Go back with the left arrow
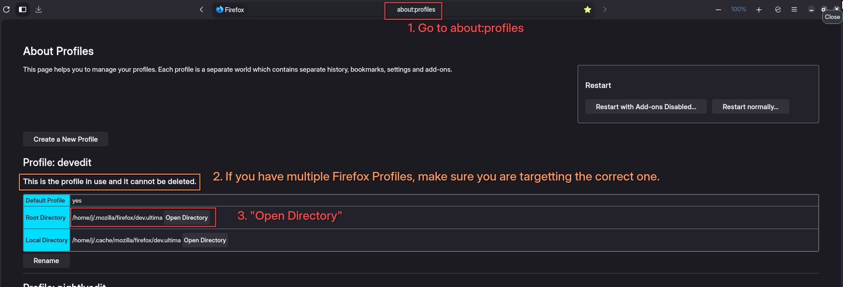 coord(201,9)
